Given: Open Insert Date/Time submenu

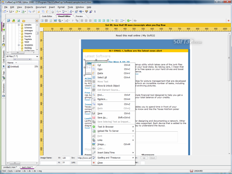Looking at the screenshot, I should click(113, 152).
